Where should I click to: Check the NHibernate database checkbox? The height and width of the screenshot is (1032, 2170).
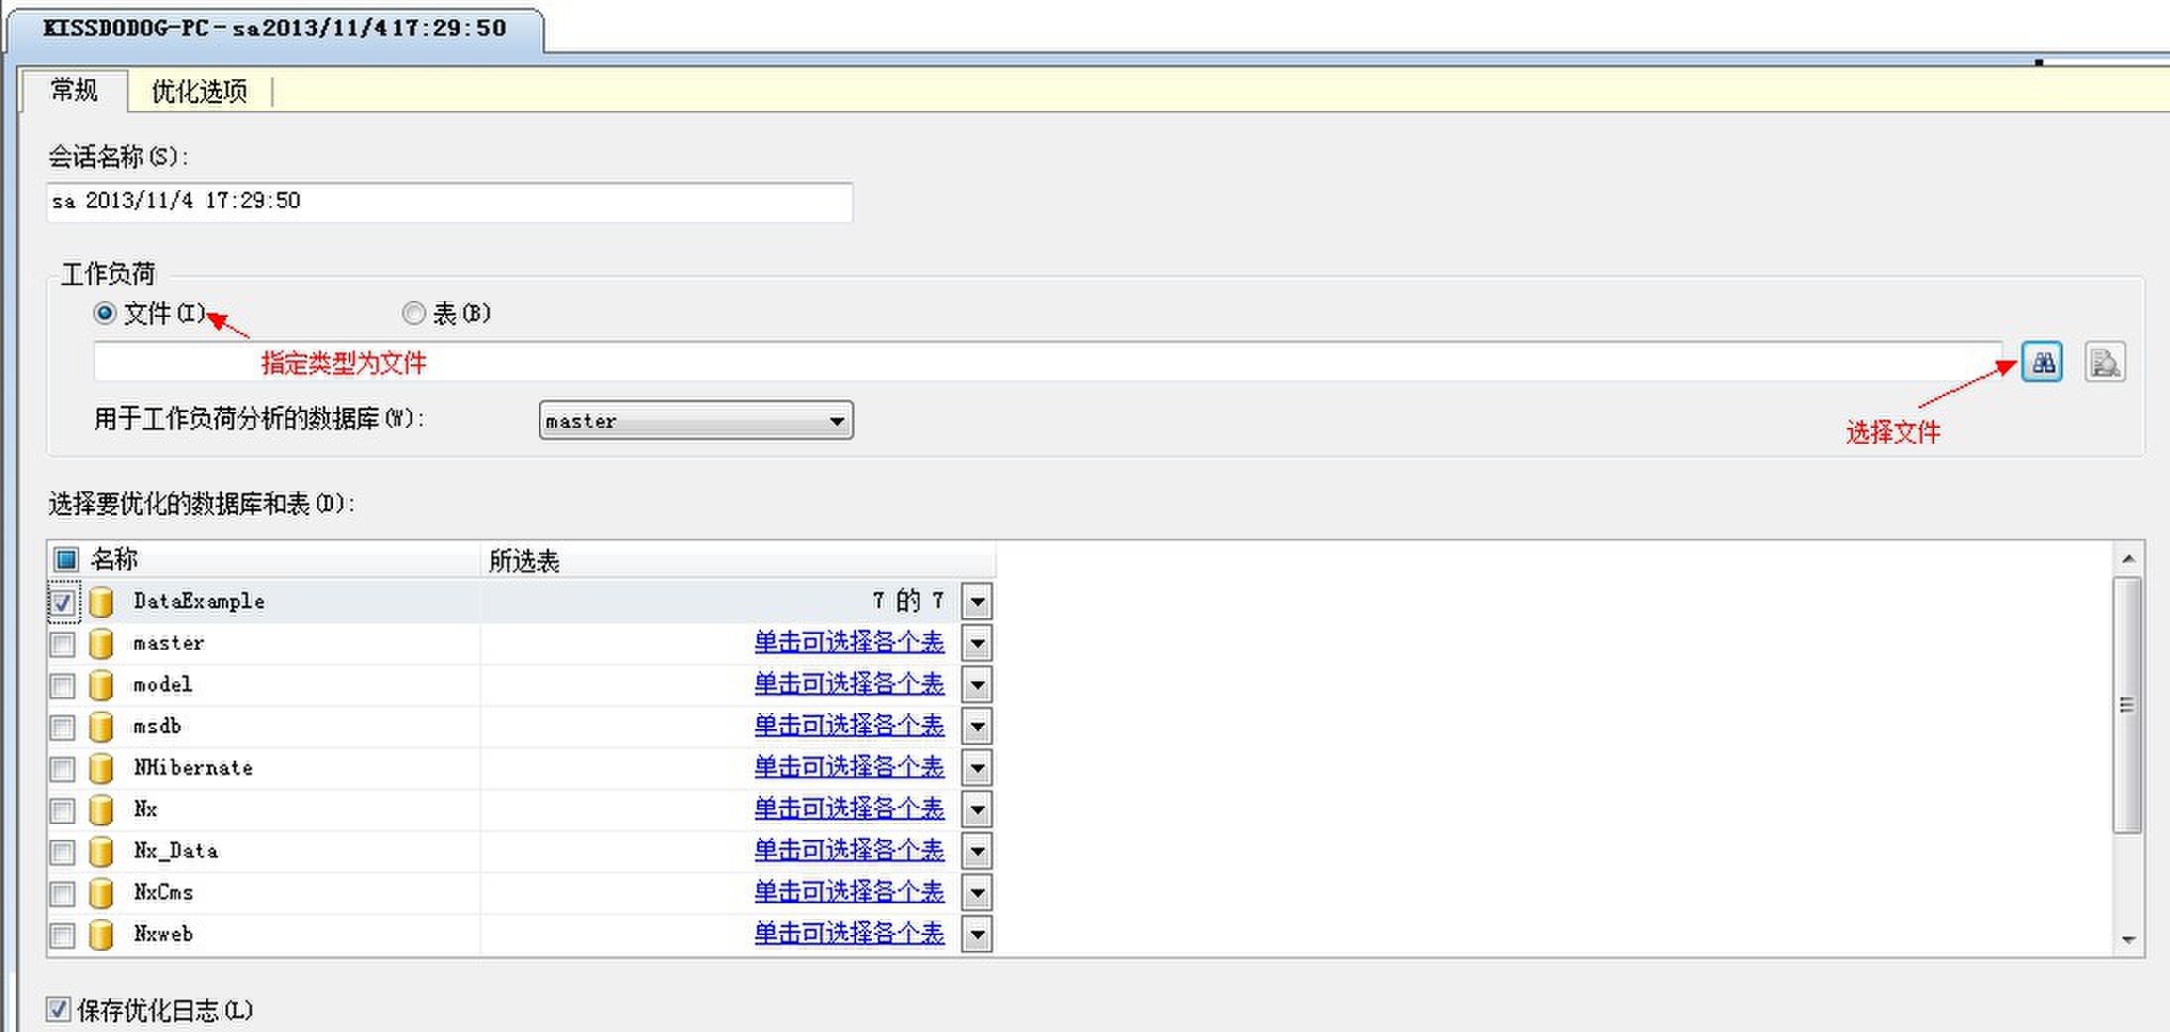(62, 769)
